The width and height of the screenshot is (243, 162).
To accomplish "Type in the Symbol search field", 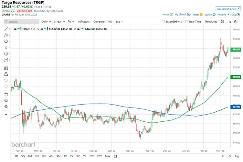I will click(x=21, y=22).
